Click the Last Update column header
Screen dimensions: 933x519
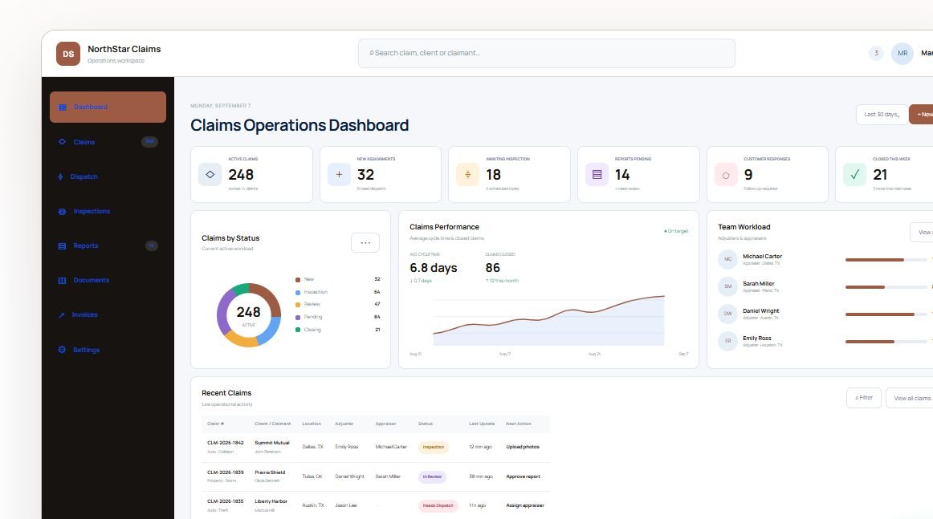482,424
